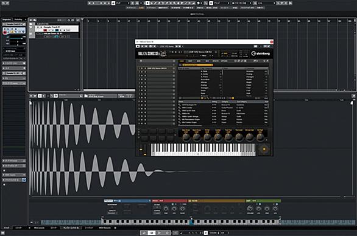The width and height of the screenshot is (357, 236).
Task: Open the HALion plugin preset name field
Action: [x=167, y=46]
